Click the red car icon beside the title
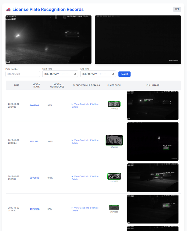The width and height of the screenshot is (187, 231). (x=8, y=10)
